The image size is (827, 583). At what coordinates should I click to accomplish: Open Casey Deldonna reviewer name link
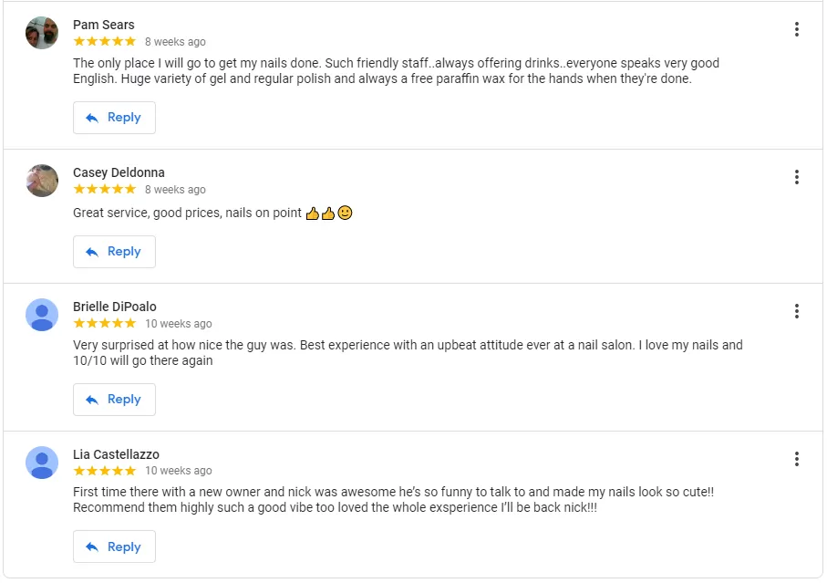point(119,172)
